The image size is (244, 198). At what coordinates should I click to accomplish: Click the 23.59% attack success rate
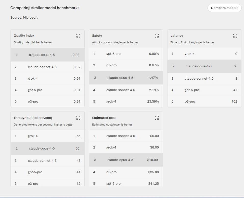(x=153, y=101)
